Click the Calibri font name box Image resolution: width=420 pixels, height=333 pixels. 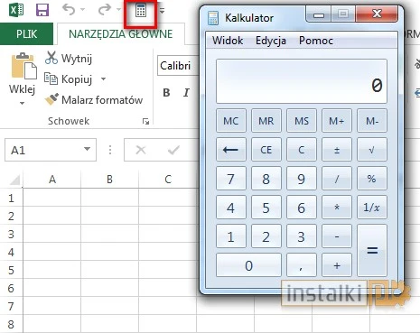point(178,66)
